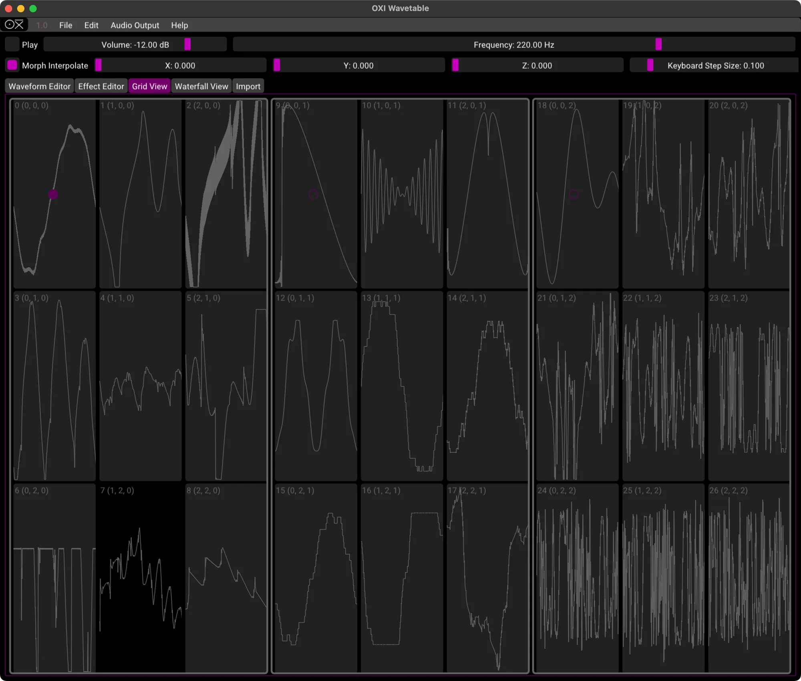Enable the Play checkbox
Viewport: 801px width, 681px height.
pos(12,44)
